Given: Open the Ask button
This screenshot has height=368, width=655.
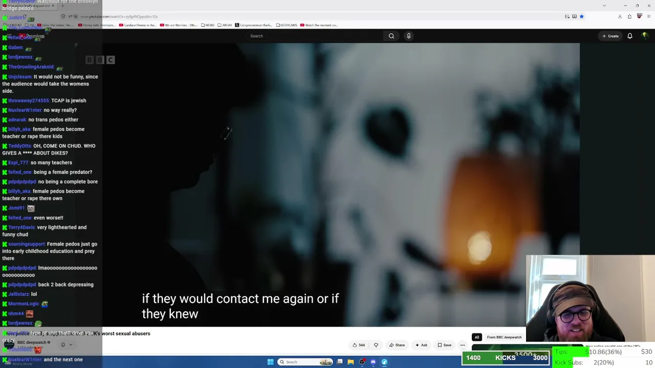Looking at the screenshot, I should [421, 345].
